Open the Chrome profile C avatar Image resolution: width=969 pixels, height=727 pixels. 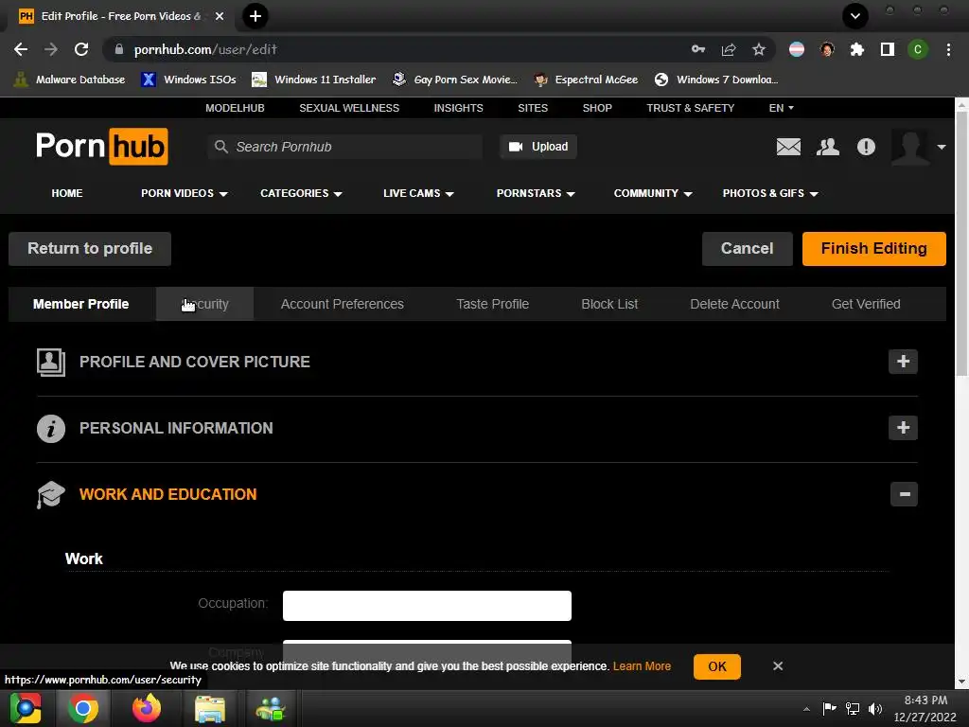coord(918,49)
